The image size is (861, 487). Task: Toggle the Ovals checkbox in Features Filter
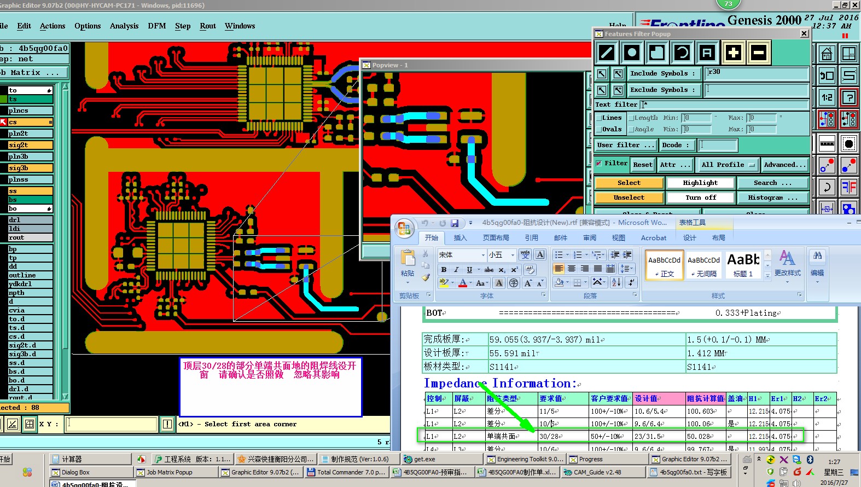point(598,129)
